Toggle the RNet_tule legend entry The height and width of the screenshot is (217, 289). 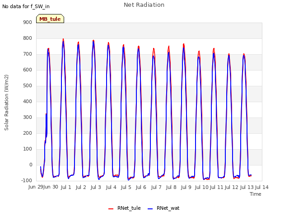[125, 208]
